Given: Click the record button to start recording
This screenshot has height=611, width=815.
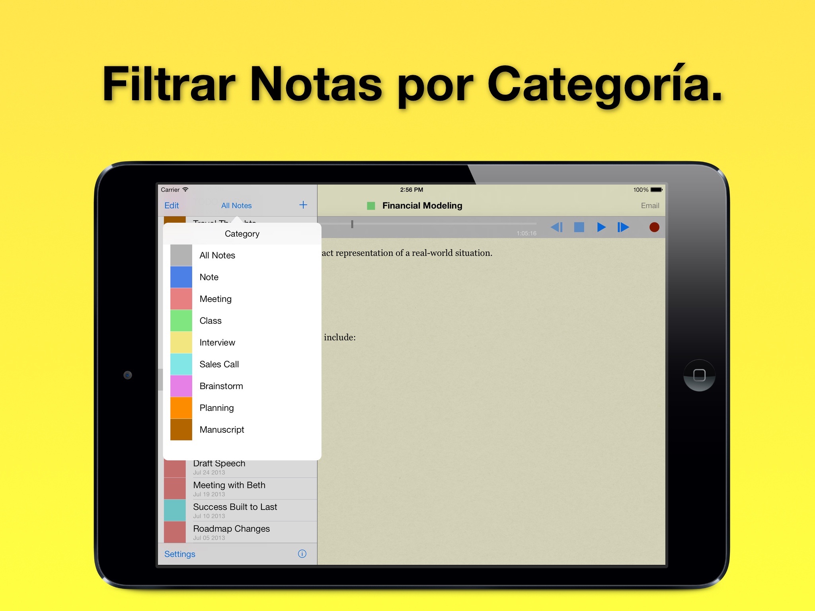Looking at the screenshot, I should click(x=655, y=228).
